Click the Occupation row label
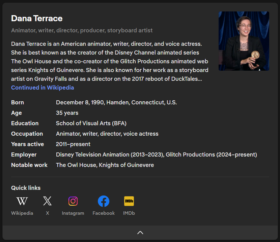Image resolution: width=280 pixels, height=242 pixels. pos(27,134)
